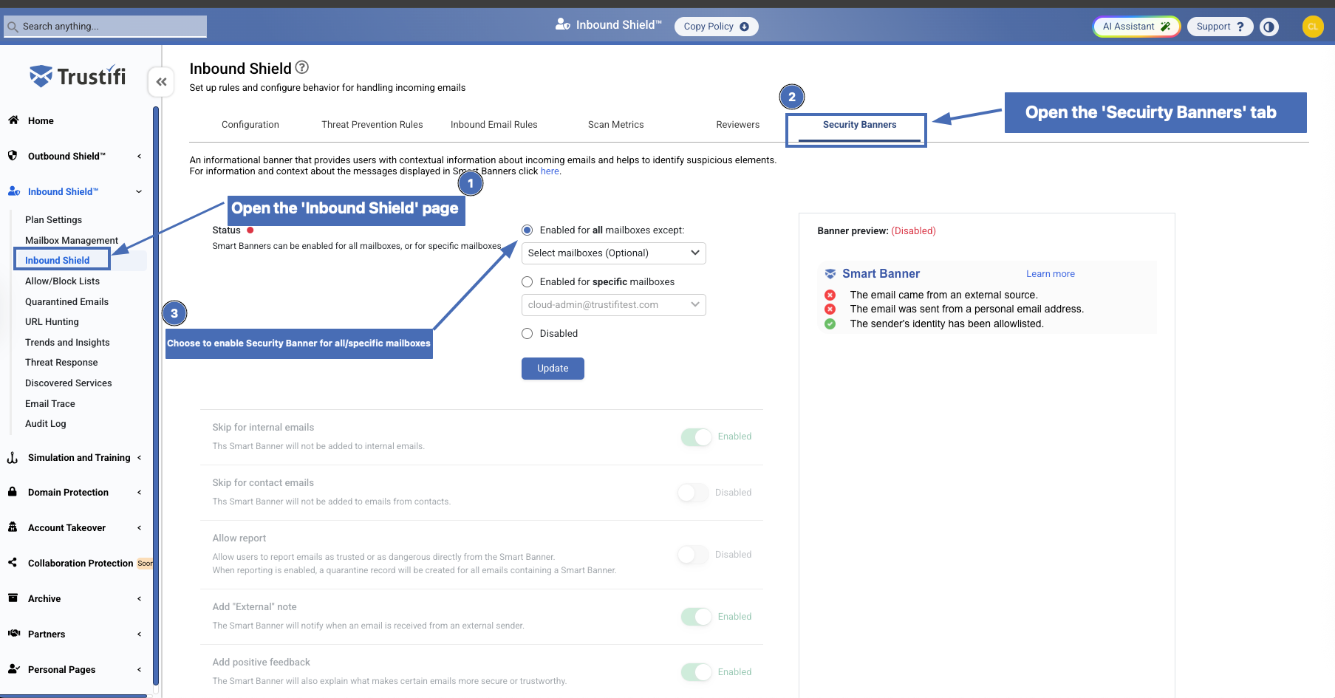Select the Disabled radio option
1335x698 pixels.
pyautogui.click(x=527, y=334)
